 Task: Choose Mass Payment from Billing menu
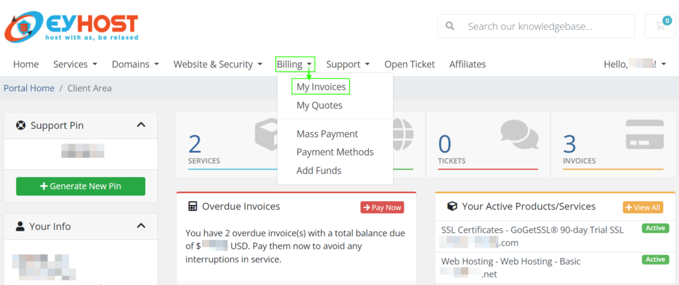click(x=328, y=134)
